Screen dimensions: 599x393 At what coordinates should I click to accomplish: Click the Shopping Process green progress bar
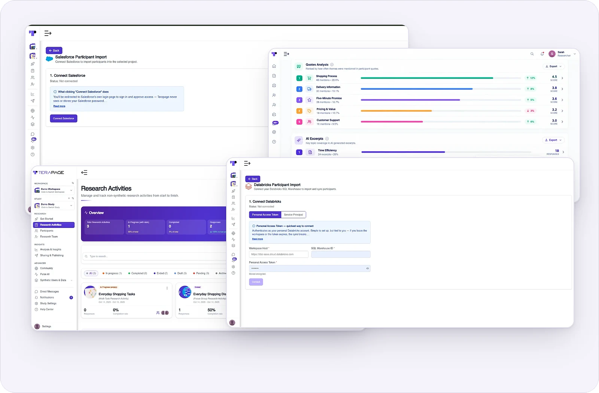[x=427, y=78]
